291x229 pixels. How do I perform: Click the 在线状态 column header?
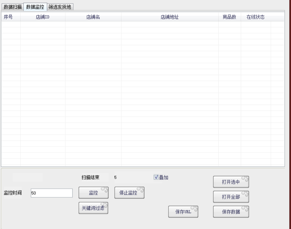(255, 17)
